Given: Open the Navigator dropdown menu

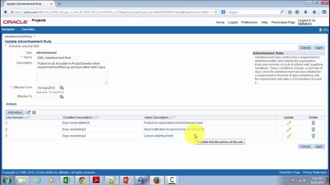Looking at the screenshot, I should [9, 29].
